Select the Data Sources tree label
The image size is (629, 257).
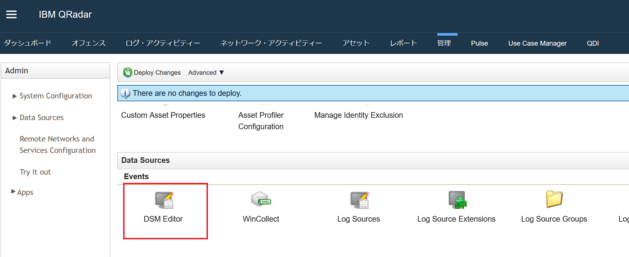tap(42, 118)
